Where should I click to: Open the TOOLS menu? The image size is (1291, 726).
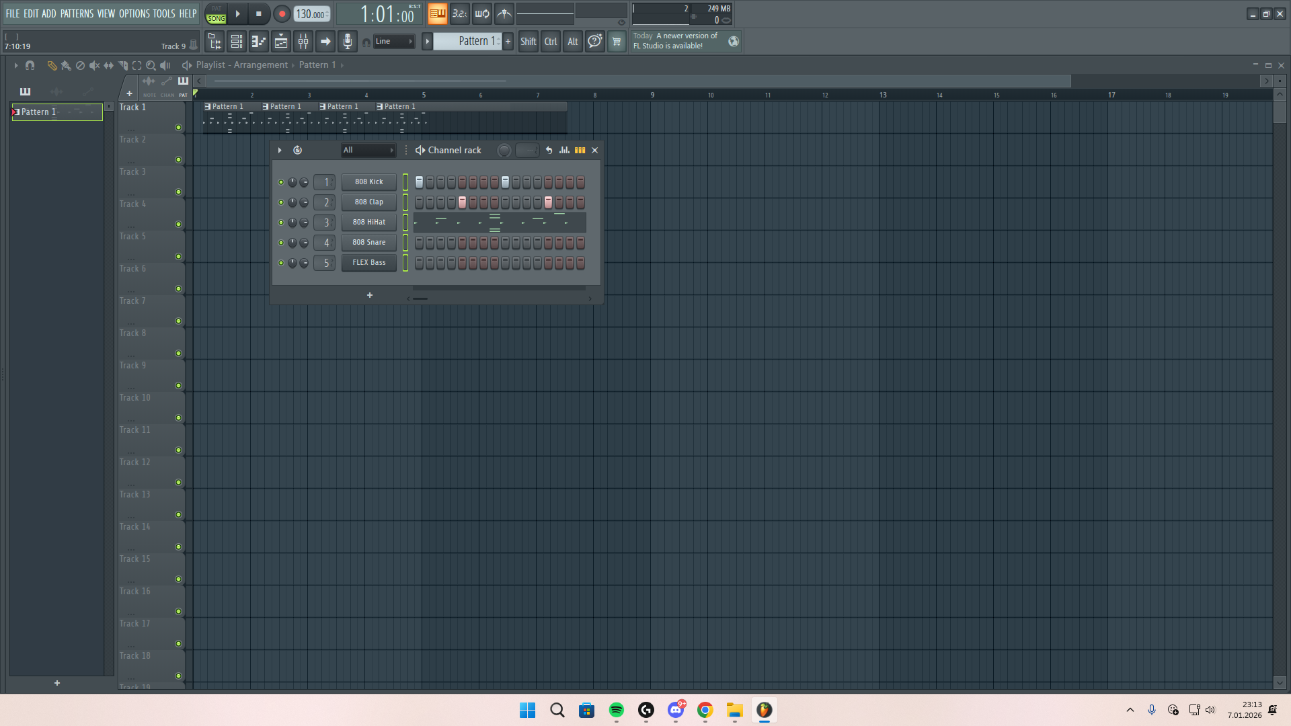(x=164, y=13)
